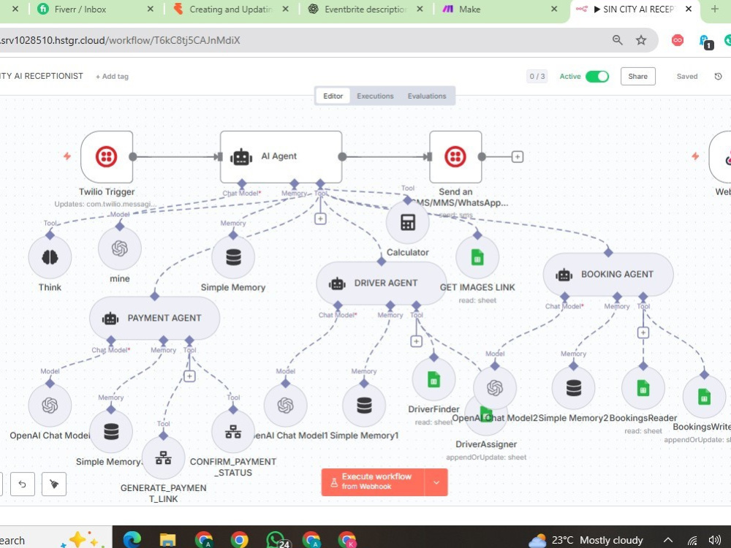
Task: Open the PAYMENT AGENT node
Action: pyautogui.click(x=154, y=319)
